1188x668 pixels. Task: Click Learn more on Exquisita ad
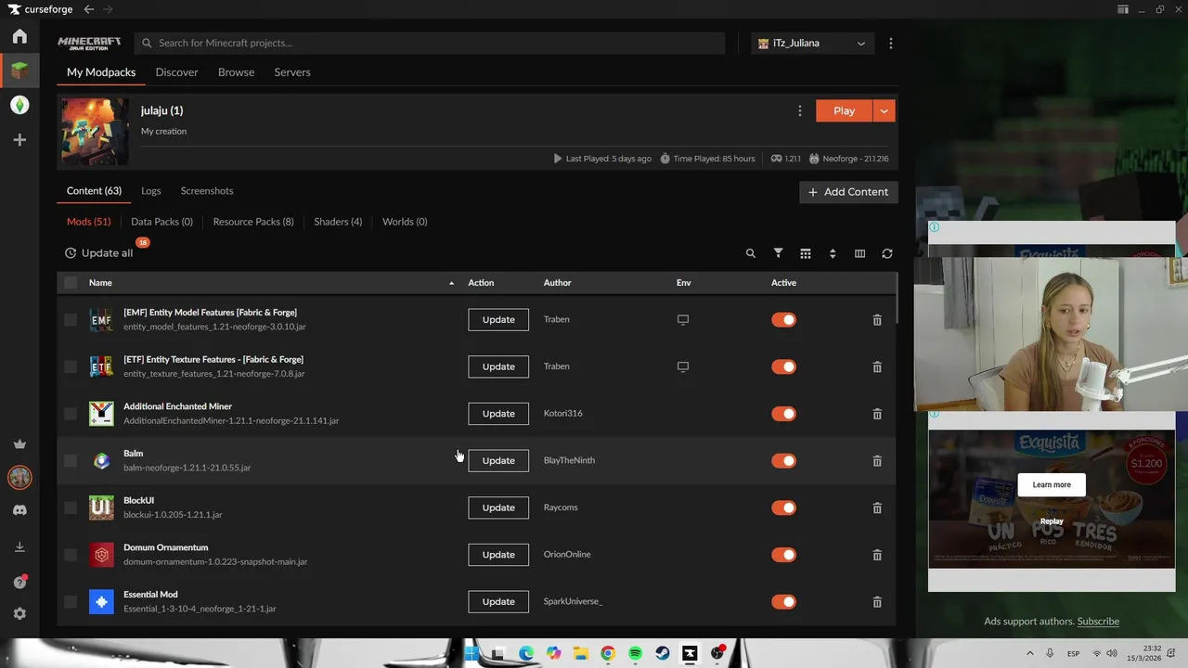pos(1052,485)
